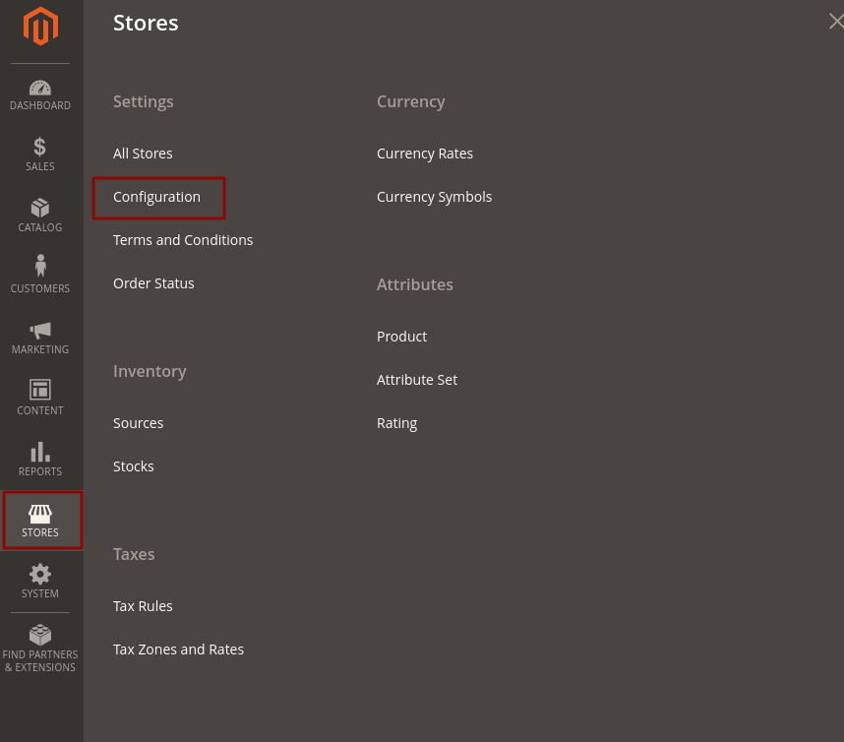Open the Marketing megaphone icon

pyautogui.click(x=40, y=331)
